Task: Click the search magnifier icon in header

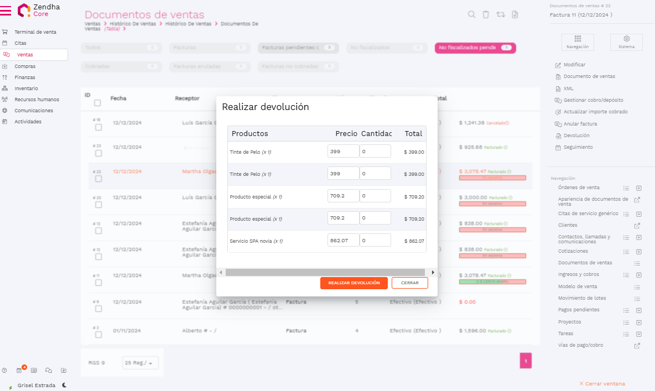Action: click(x=472, y=15)
